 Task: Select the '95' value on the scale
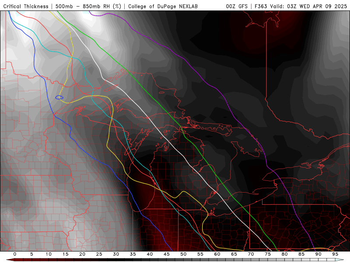pyautogui.click(x=335, y=254)
